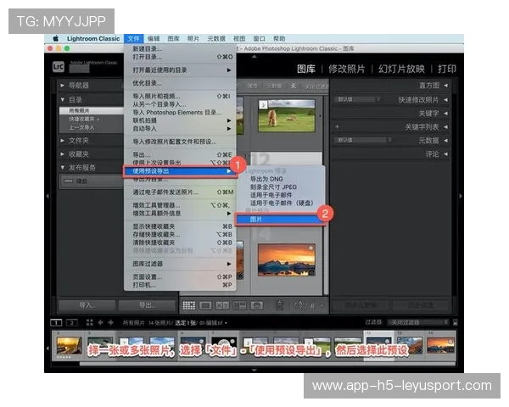Open filmstrip source path dropdown arrow

226,323
